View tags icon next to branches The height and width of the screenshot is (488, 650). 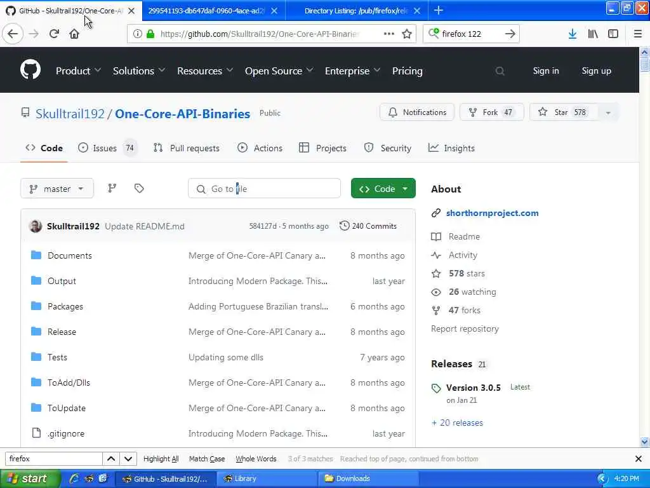tap(139, 188)
